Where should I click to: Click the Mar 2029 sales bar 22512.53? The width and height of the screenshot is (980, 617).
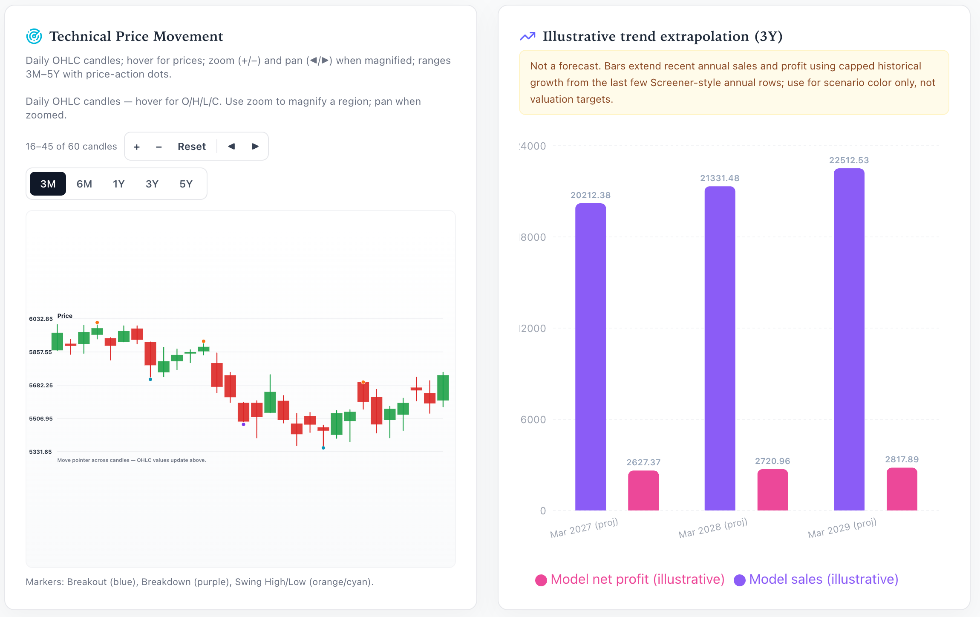pos(849,339)
